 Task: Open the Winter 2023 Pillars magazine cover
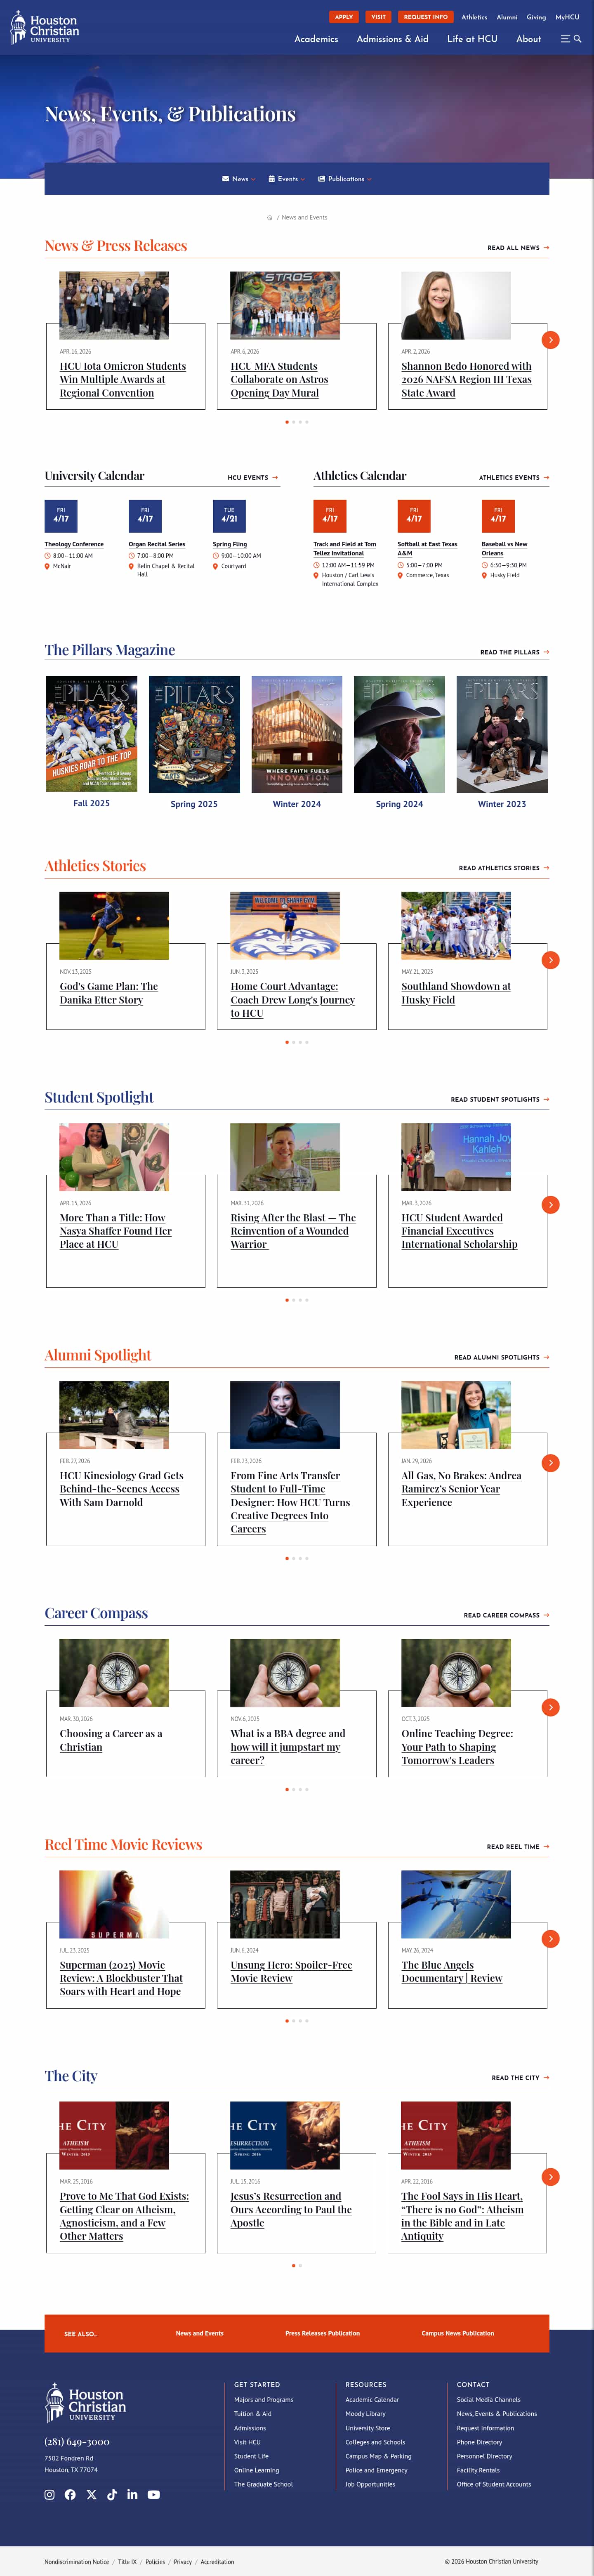pos(502,734)
